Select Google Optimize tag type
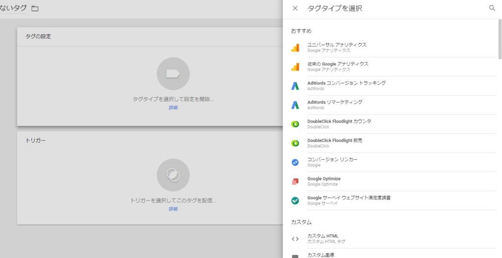 393,182
